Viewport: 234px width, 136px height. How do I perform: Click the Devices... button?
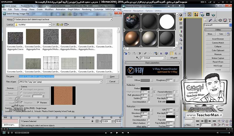(x=11, y=88)
